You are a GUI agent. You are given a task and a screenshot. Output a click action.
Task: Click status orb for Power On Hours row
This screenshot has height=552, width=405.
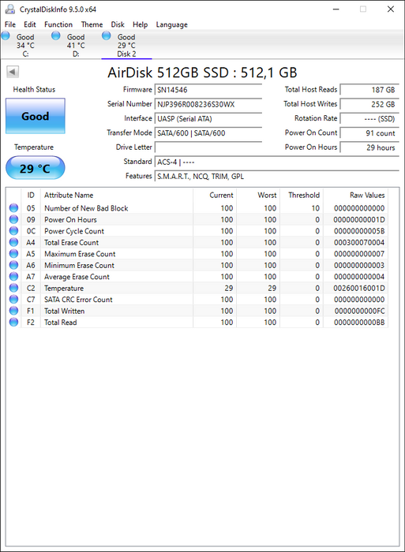point(13,219)
